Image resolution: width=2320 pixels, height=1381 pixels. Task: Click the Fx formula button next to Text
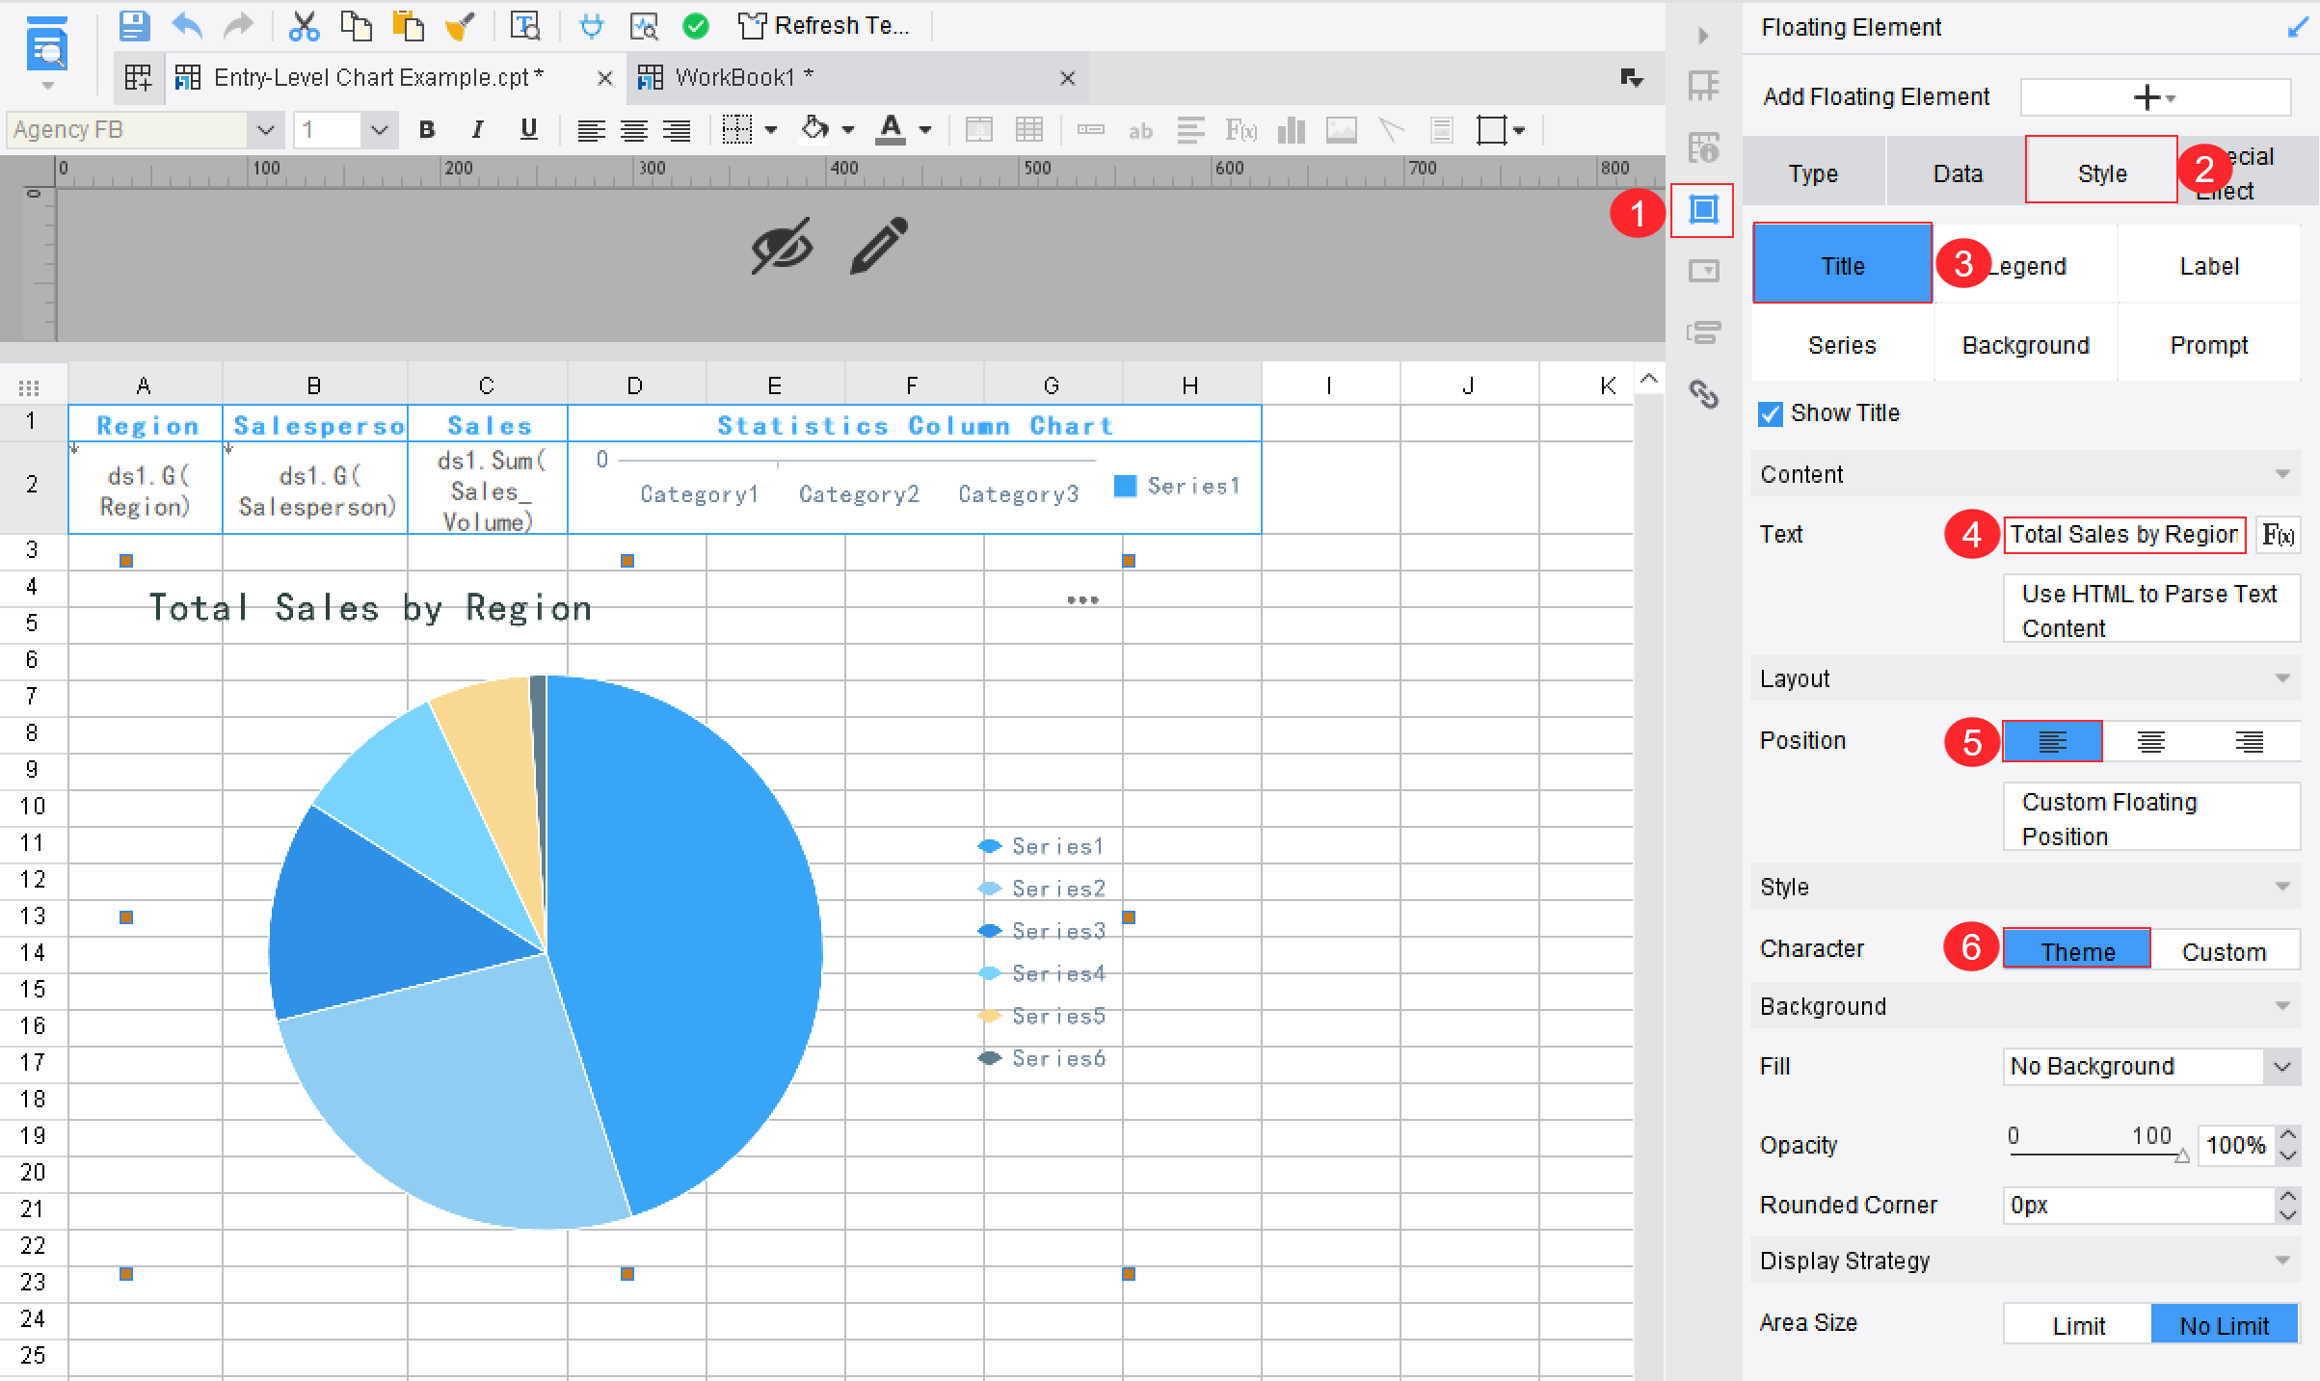2279,535
